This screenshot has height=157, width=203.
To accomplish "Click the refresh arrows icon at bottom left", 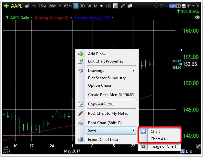I will (6, 148).
